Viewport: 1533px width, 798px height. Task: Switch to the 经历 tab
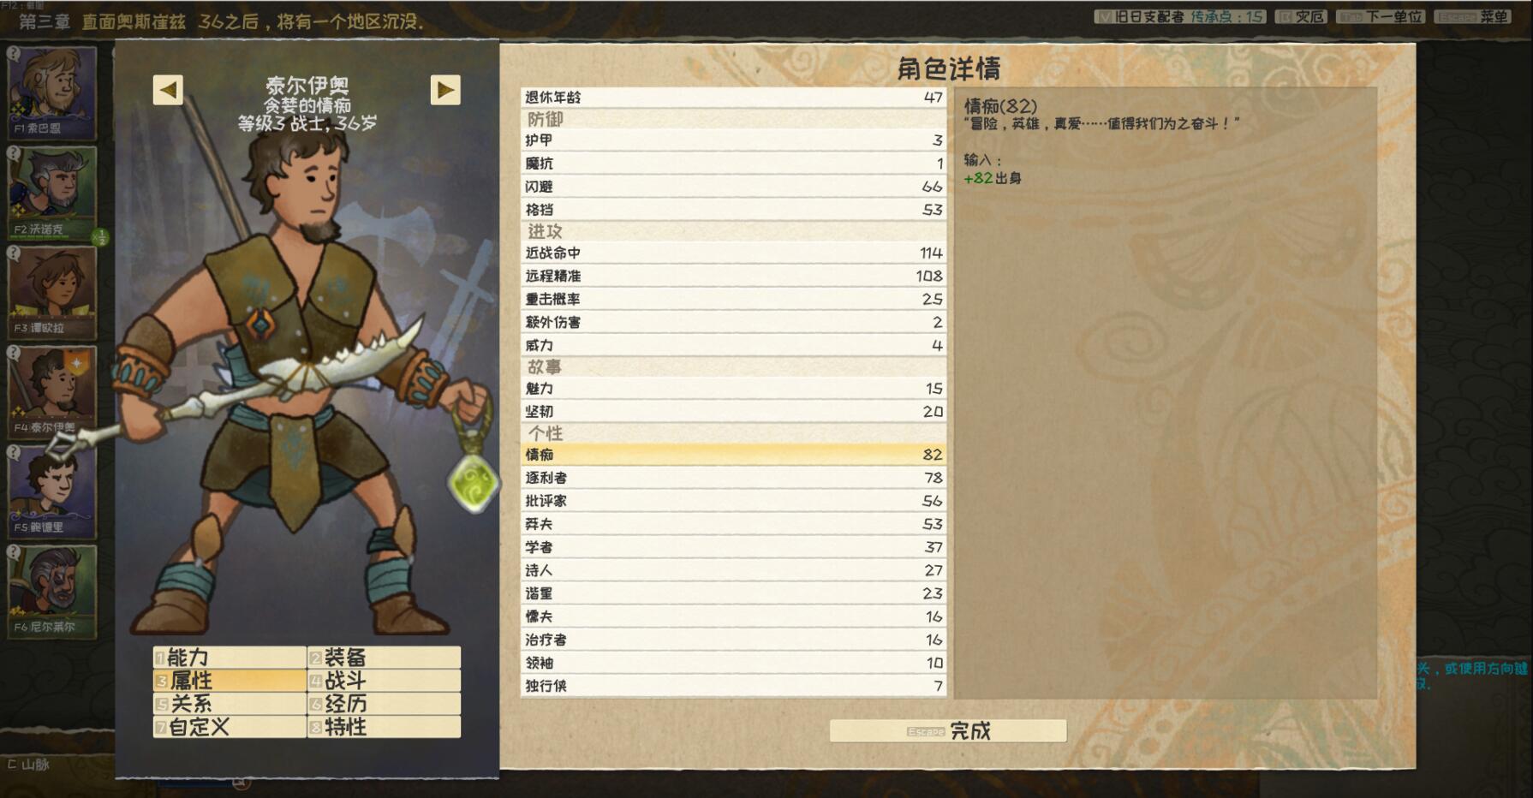tap(384, 704)
